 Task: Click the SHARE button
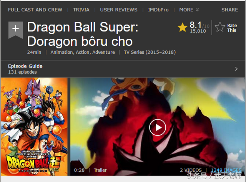230,10
